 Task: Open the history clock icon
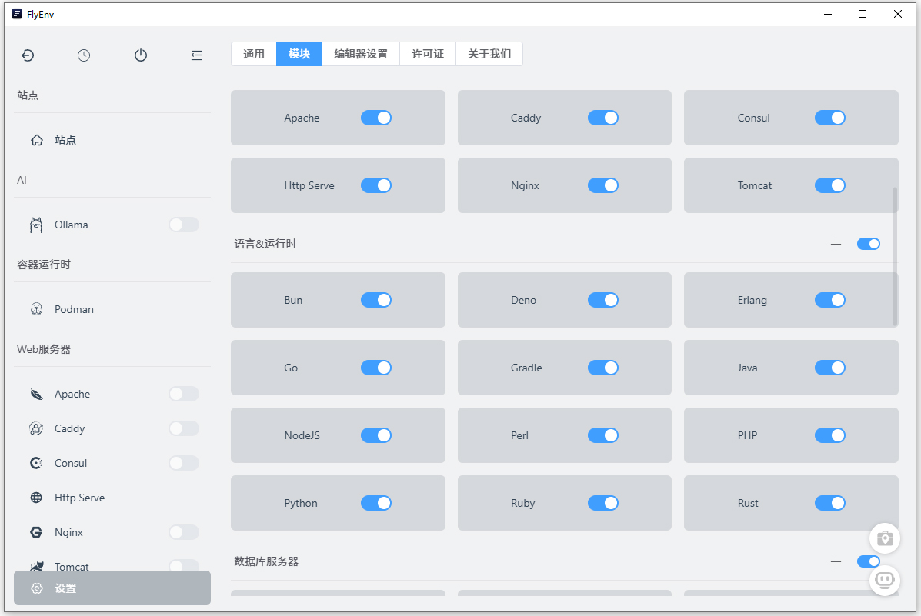[x=84, y=55]
